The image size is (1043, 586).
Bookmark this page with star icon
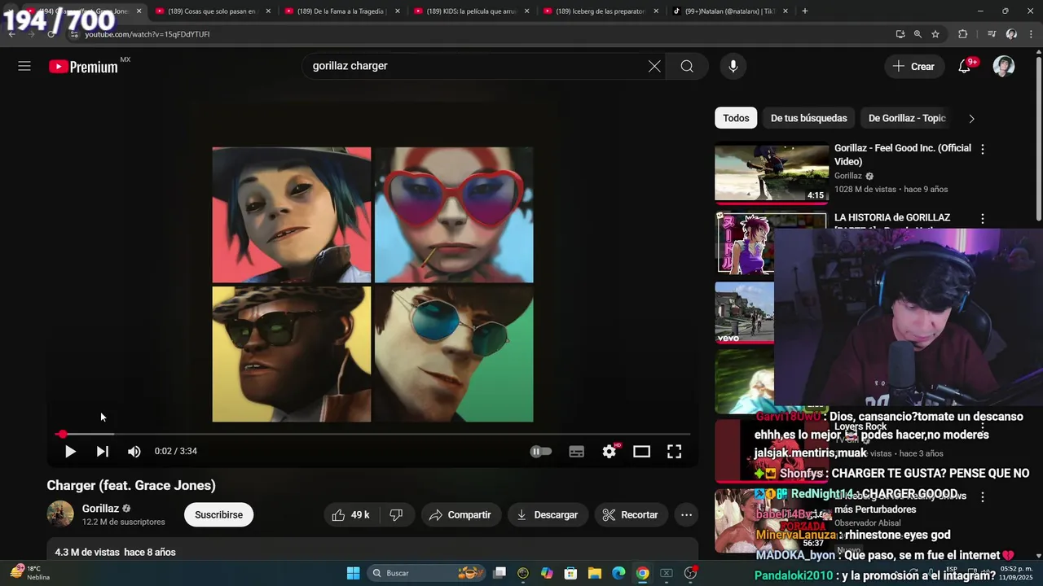[x=935, y=34]
